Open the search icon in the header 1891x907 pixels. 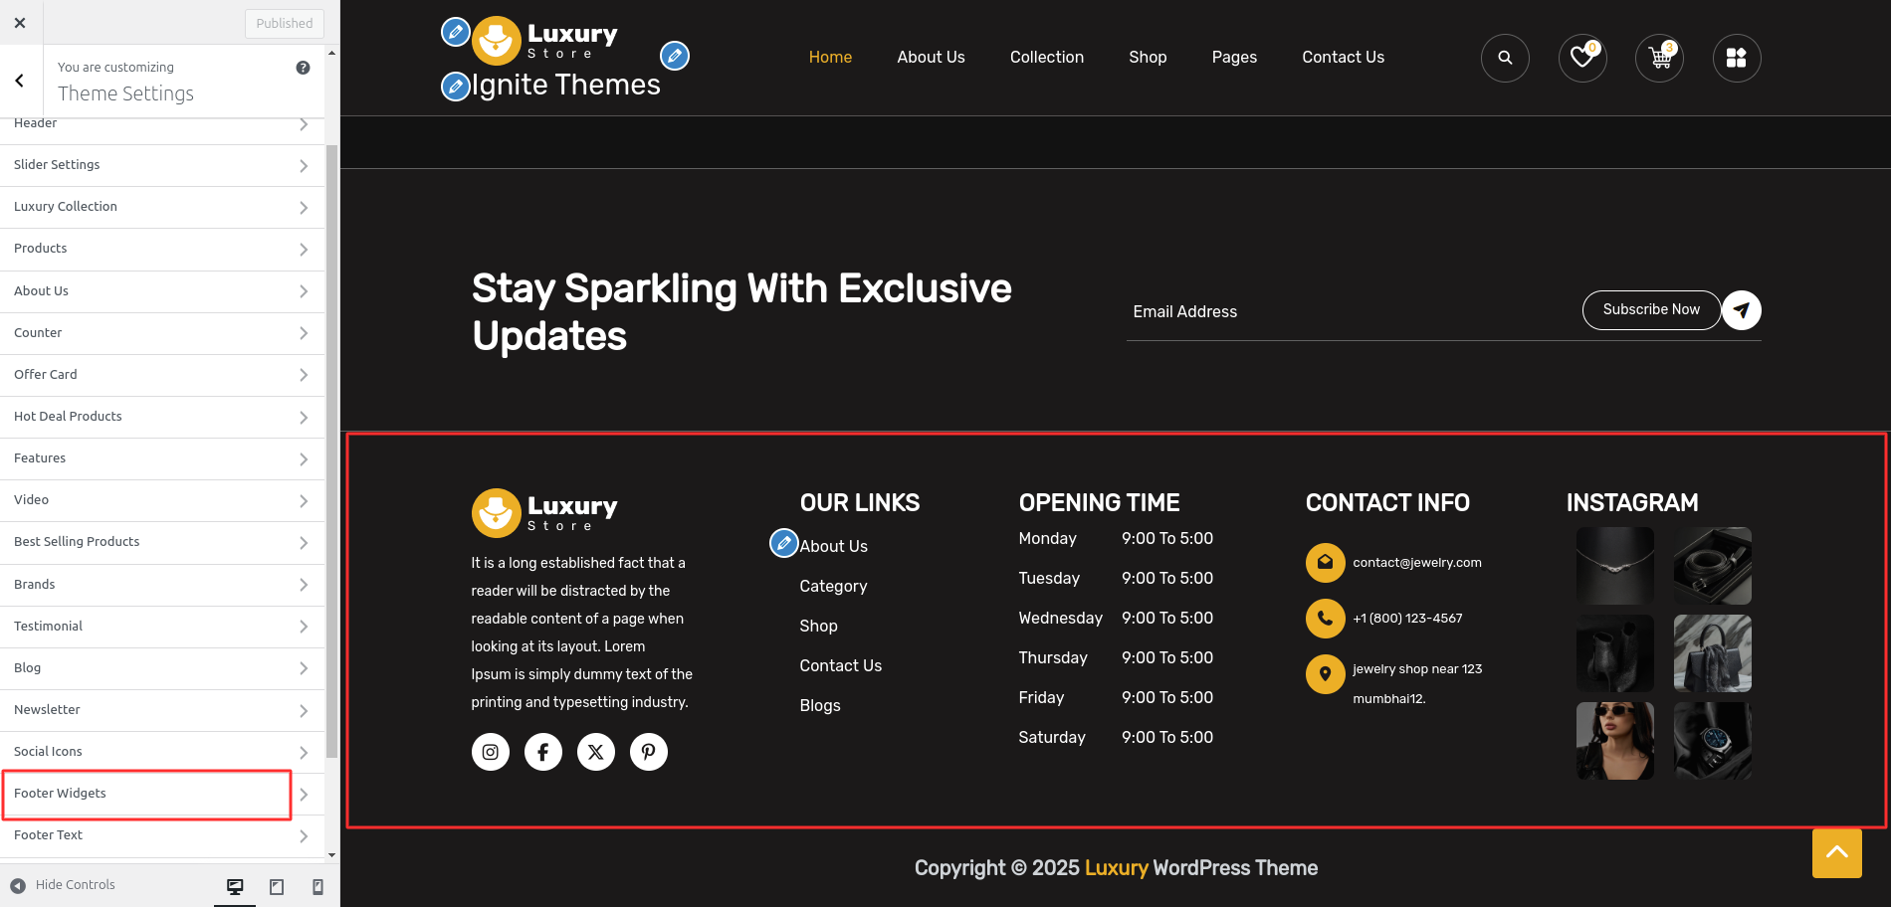1505,59
